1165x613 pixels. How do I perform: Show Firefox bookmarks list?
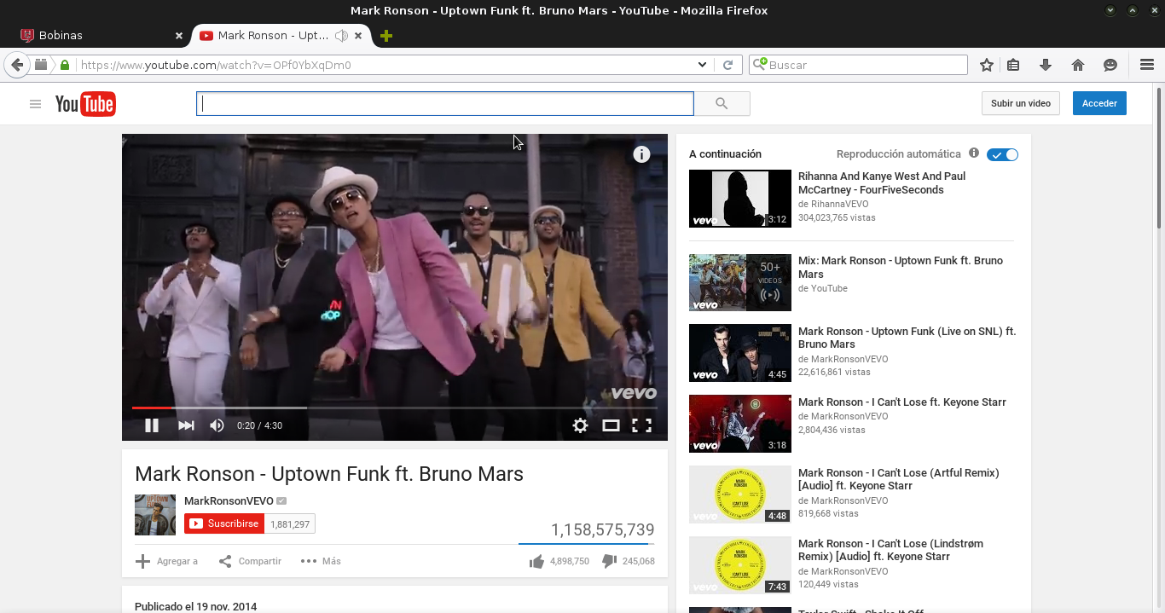tap(1013, 65)
